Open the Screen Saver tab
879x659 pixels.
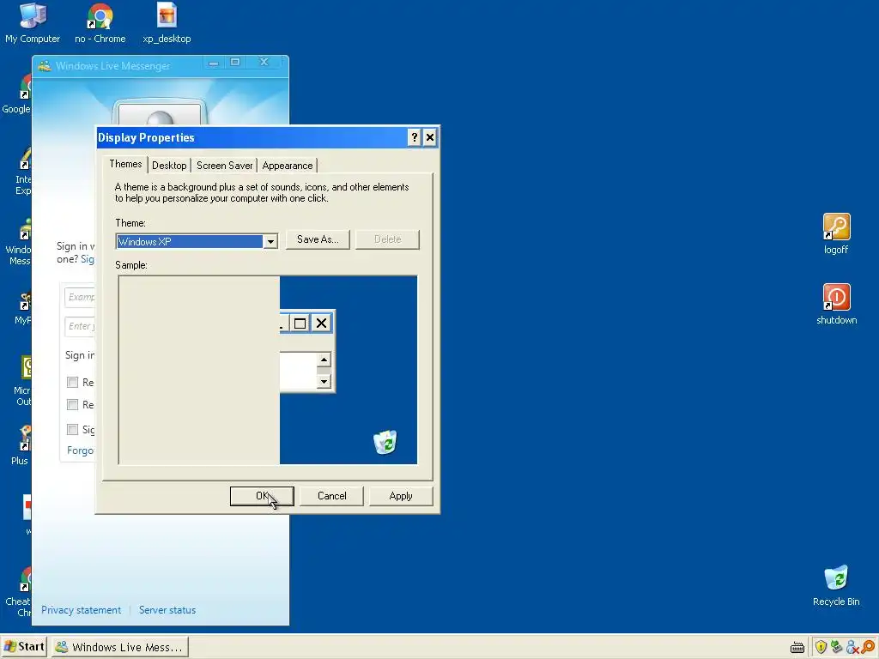(x=224, y=166)
